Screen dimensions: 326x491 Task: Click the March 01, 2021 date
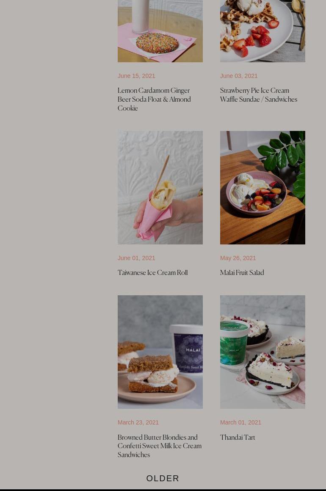[x=240, y=422]
